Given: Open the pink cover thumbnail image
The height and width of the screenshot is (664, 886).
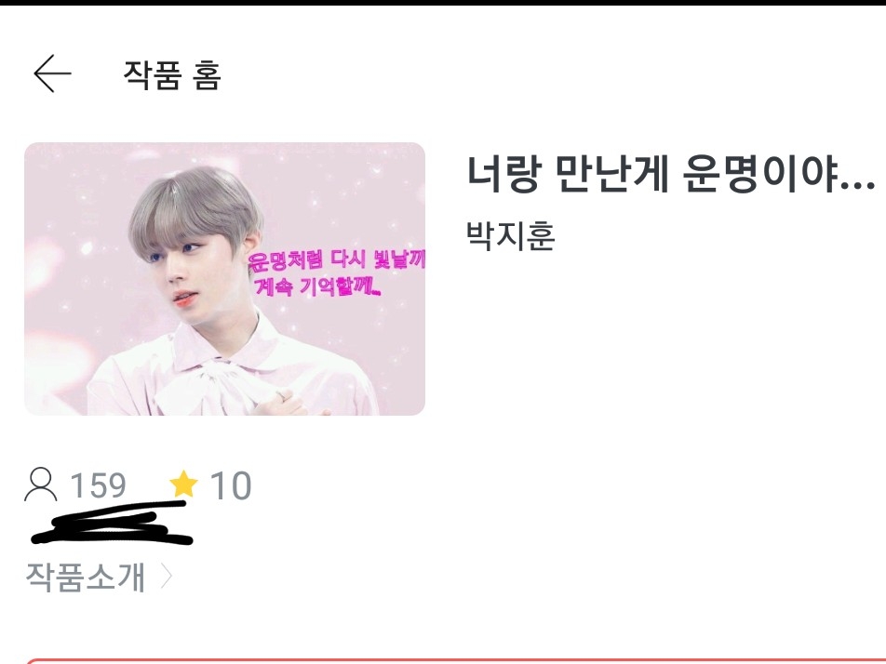Looking at the screenshot, I should (x=224, y=279).
